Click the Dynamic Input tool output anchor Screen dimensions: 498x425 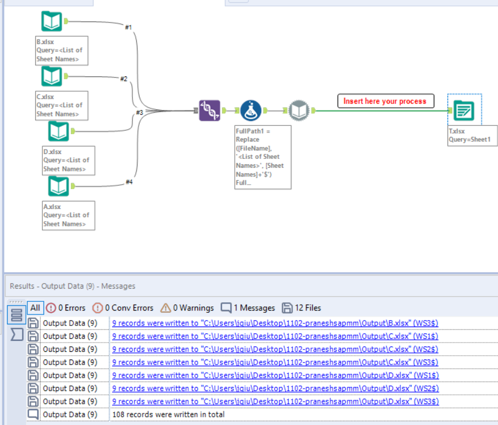click(x=313, y=111)
